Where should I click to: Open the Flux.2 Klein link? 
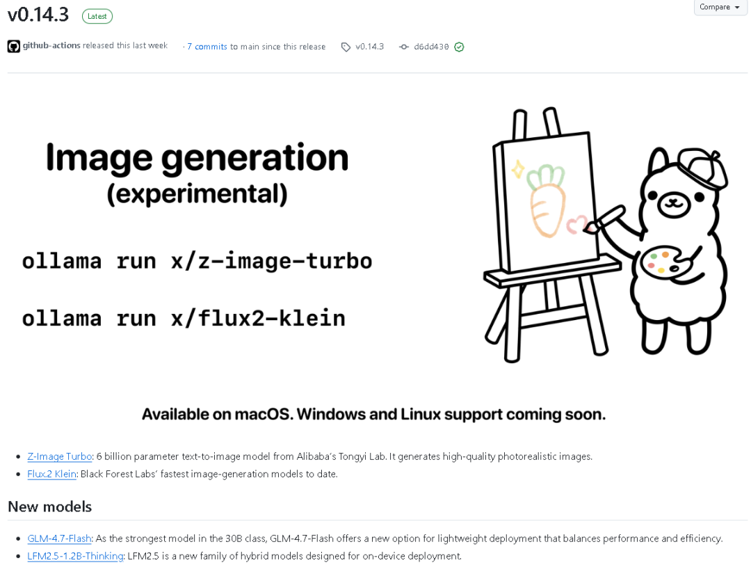click(x=51, y=474)
